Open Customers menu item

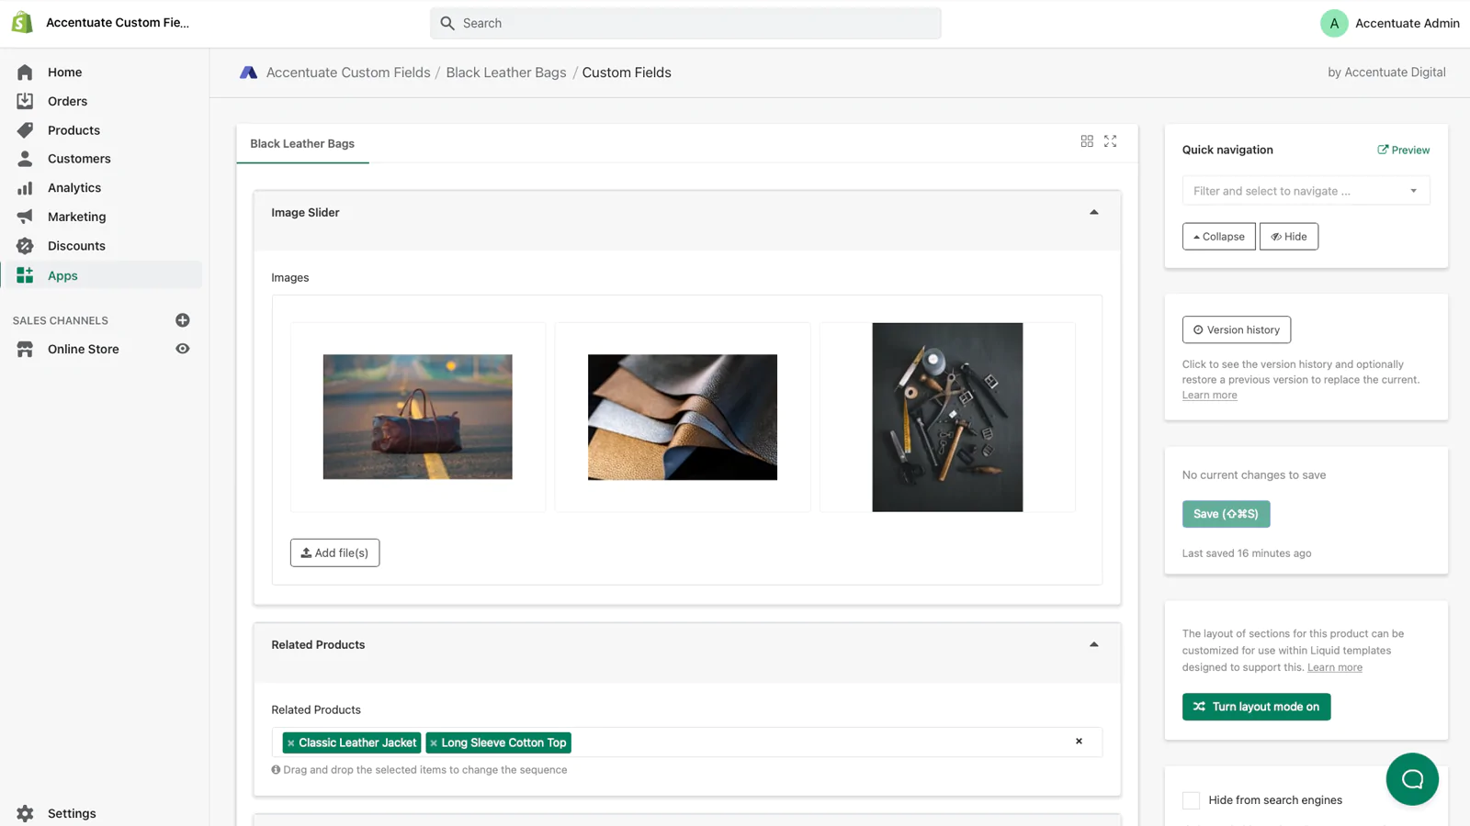pyautogui.click(x=79, y=159)
